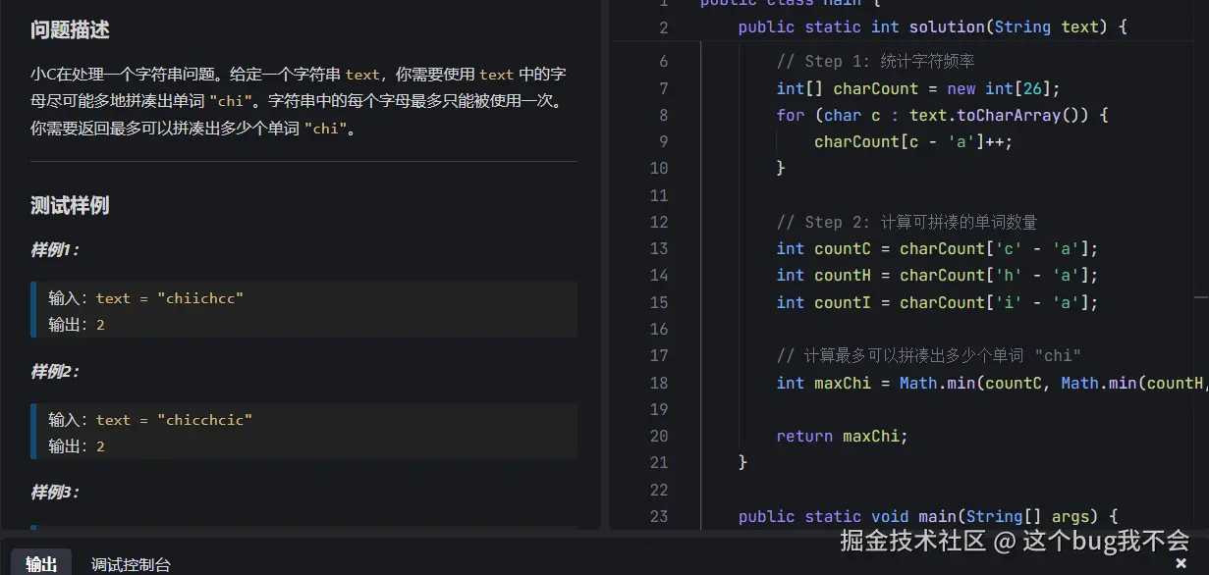Click line number 13 in the editor
1209x575 pixels.
(659, 248)
